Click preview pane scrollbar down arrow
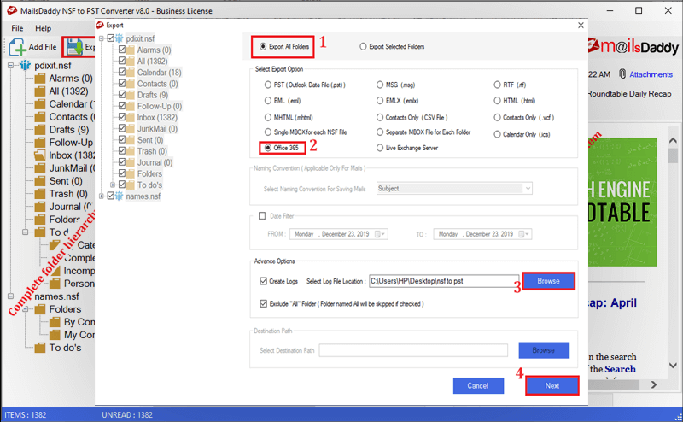 [x=673, y=366]
